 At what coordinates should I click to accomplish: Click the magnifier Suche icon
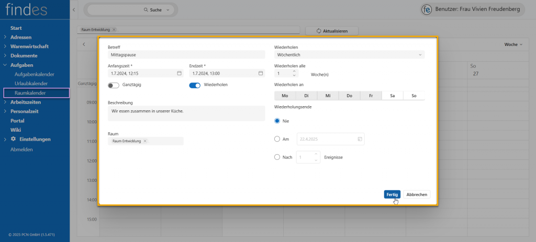click(x=146, y=10)
